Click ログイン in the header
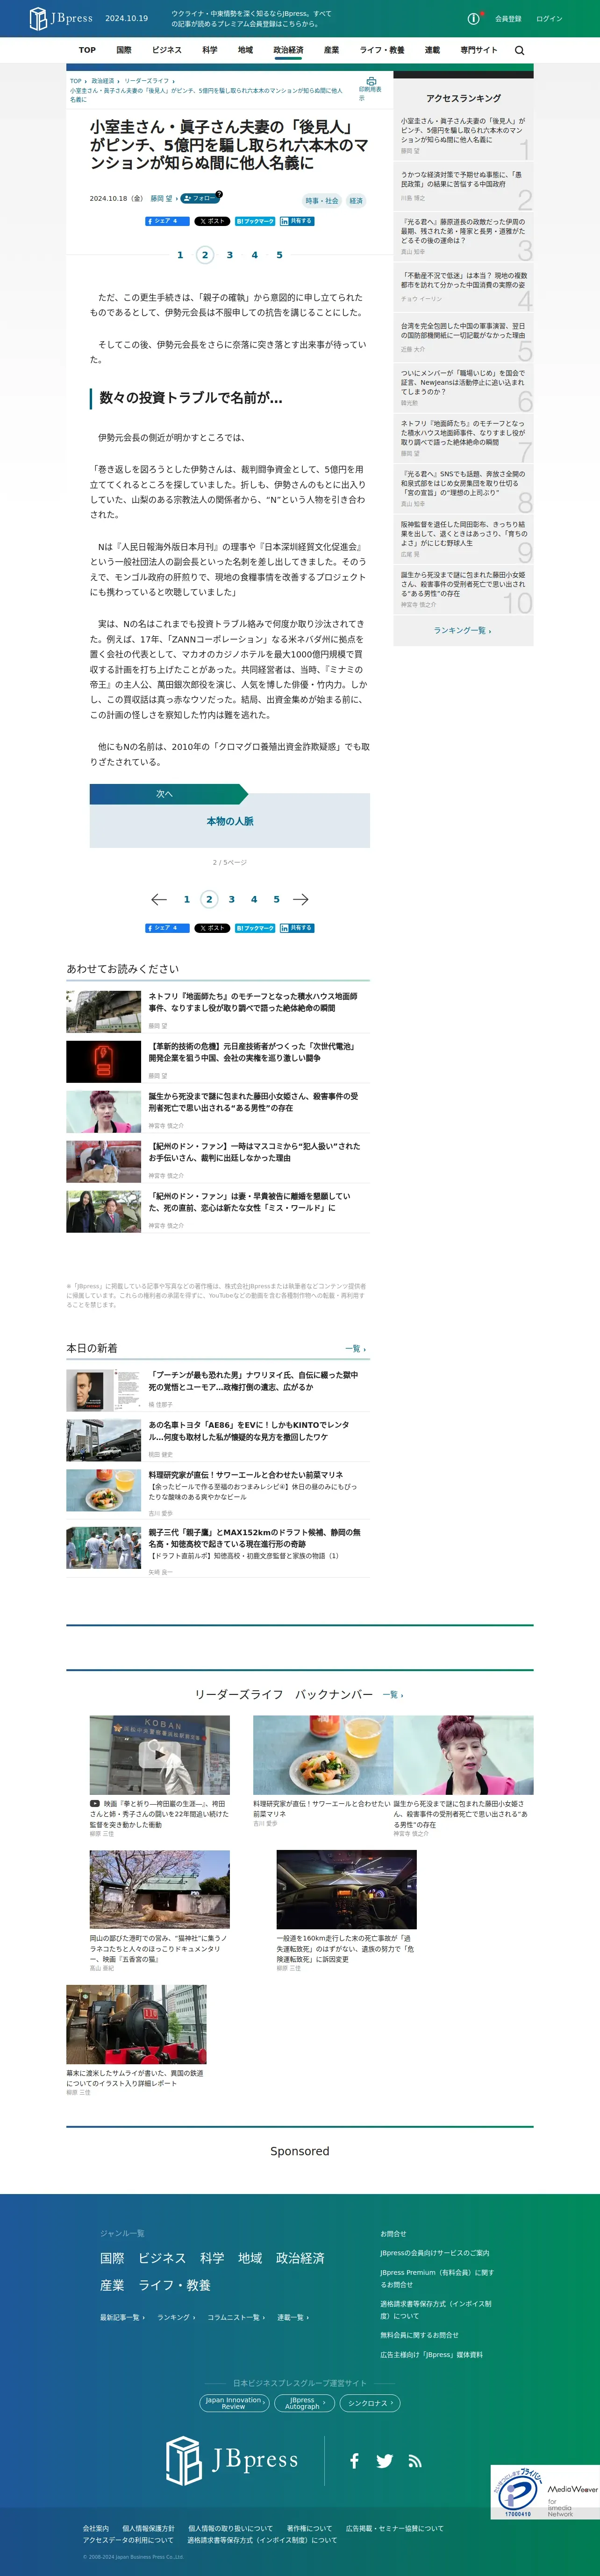The width and height of the screenshot is (600, 2576). click(x=549, y=19)
